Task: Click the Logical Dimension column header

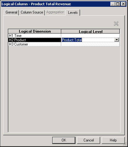Action: pyautogui.click(x=35, y=31)
